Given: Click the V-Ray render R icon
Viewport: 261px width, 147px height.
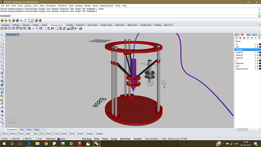Looking at the screenshot, I should tap(13, 21).
